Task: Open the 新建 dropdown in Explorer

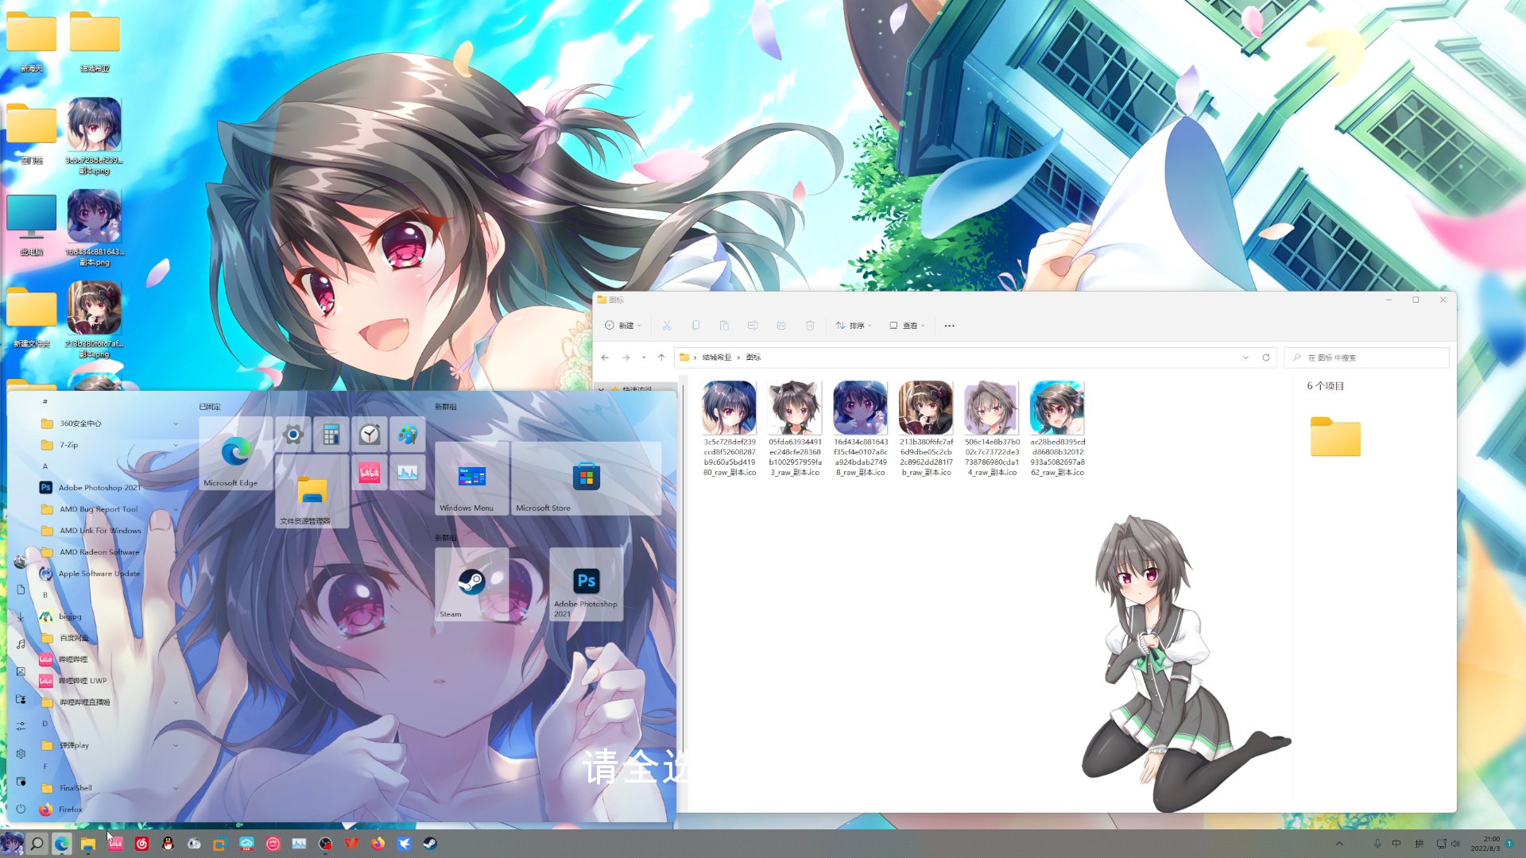Action: click(x=623, y=326)
